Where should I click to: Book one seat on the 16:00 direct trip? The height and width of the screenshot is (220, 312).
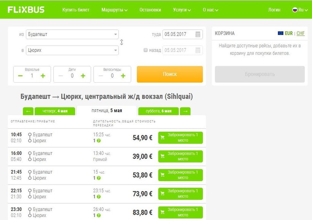click(x=180, y=156)
